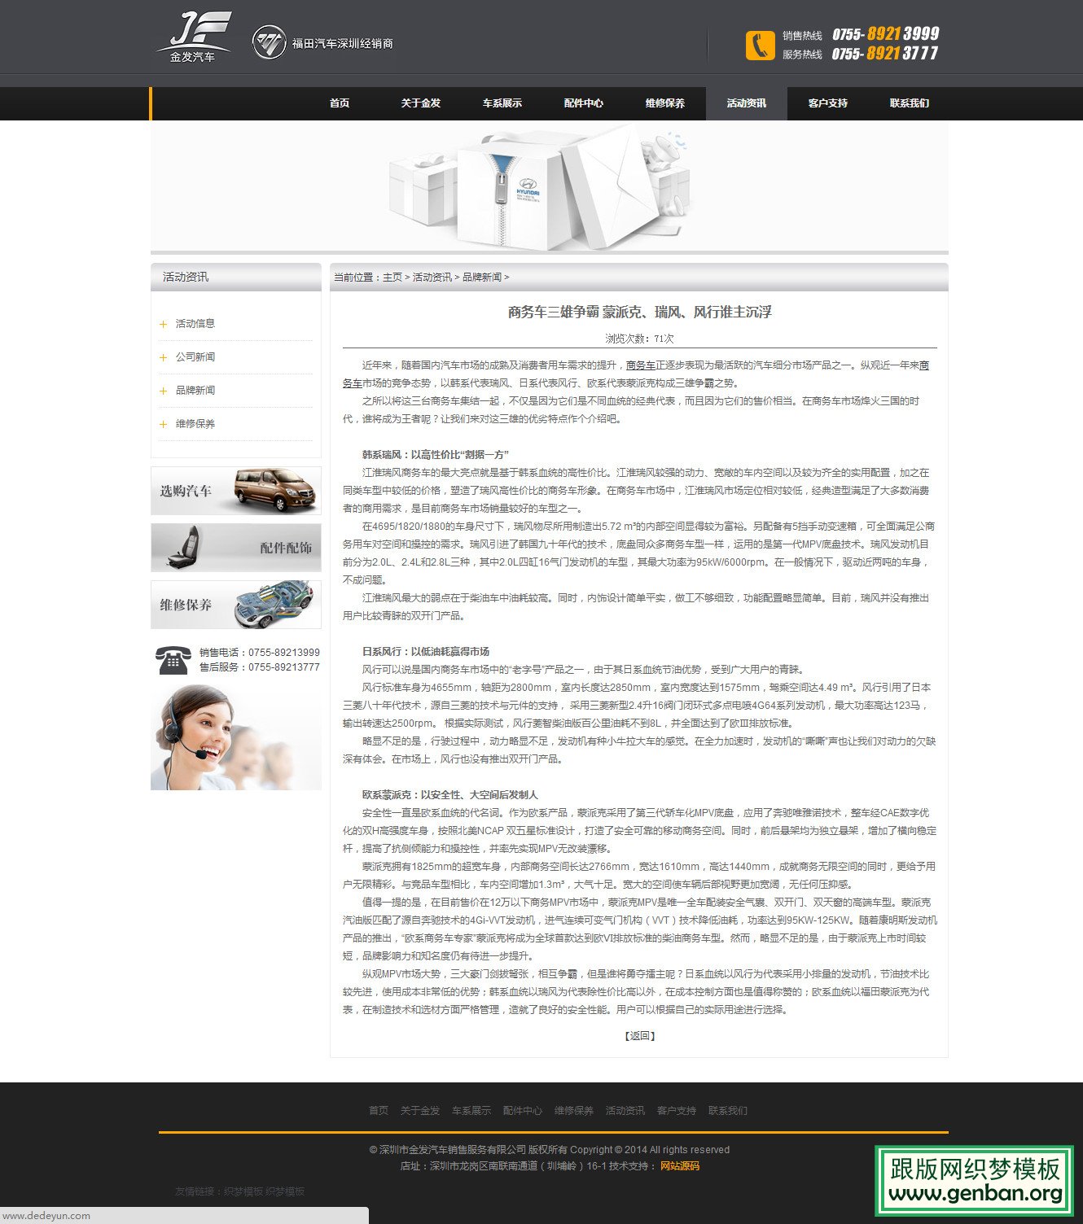Image resolution: width=1083 pixels, height=1224 pixels.
Task: Open 车系展示 in the navigation bar
Action: click(502, 103)
